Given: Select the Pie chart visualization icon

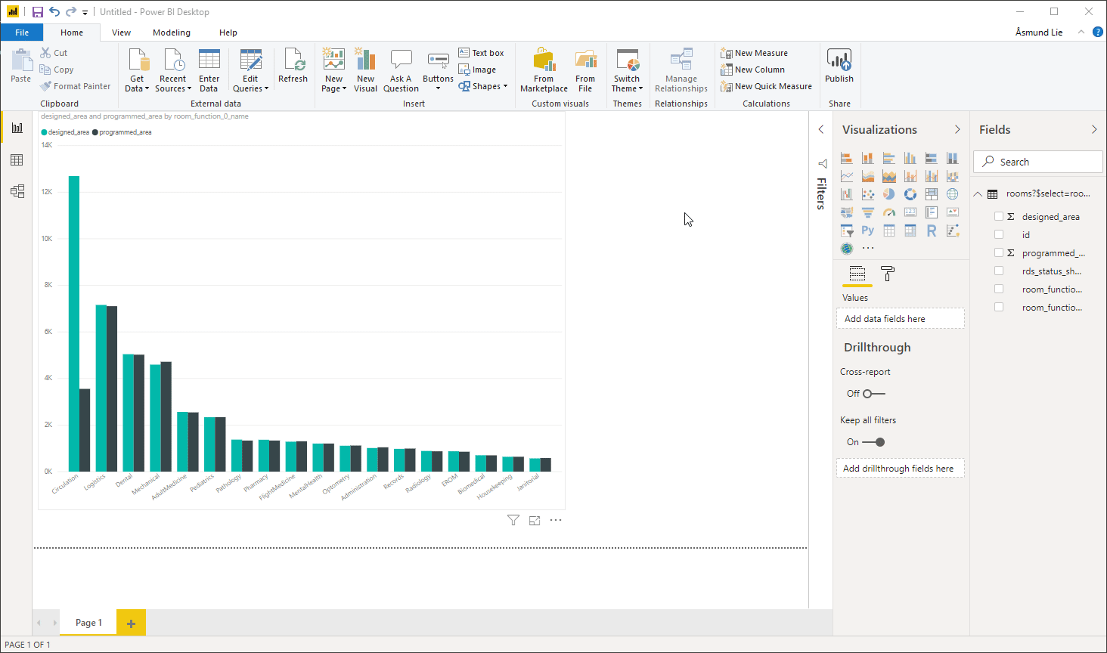Looking at the screenshot, I should [888, 193].
